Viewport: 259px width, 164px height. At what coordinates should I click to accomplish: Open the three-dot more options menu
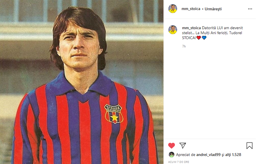250,9
